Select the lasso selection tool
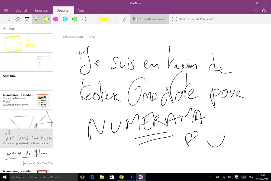Viewport: 271px width, 181px height. pos(8,19)
